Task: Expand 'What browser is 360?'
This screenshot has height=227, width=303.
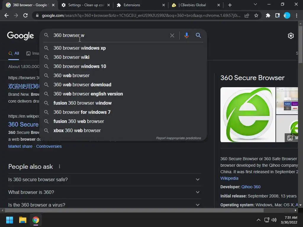Action: point(104,192)
